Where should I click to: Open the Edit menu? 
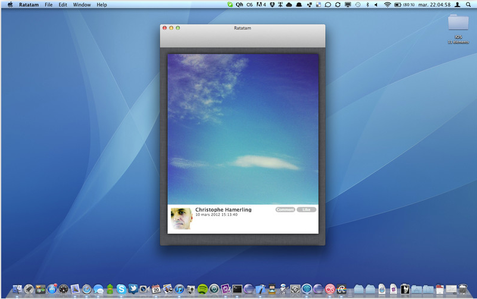pyautogui.click(x=63, y=5)
